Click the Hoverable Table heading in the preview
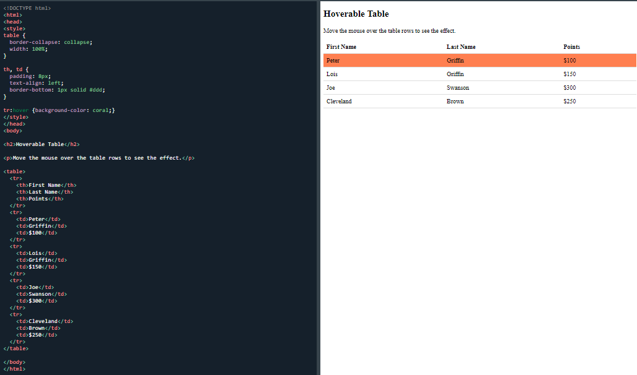Image resolution: width=637 pixels, height=375 pixels. coord(355,14)
